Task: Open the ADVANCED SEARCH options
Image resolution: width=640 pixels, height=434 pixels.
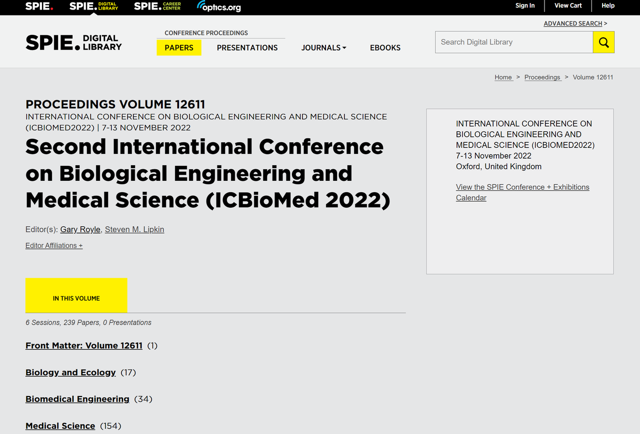Action: [x=572, y=23]
